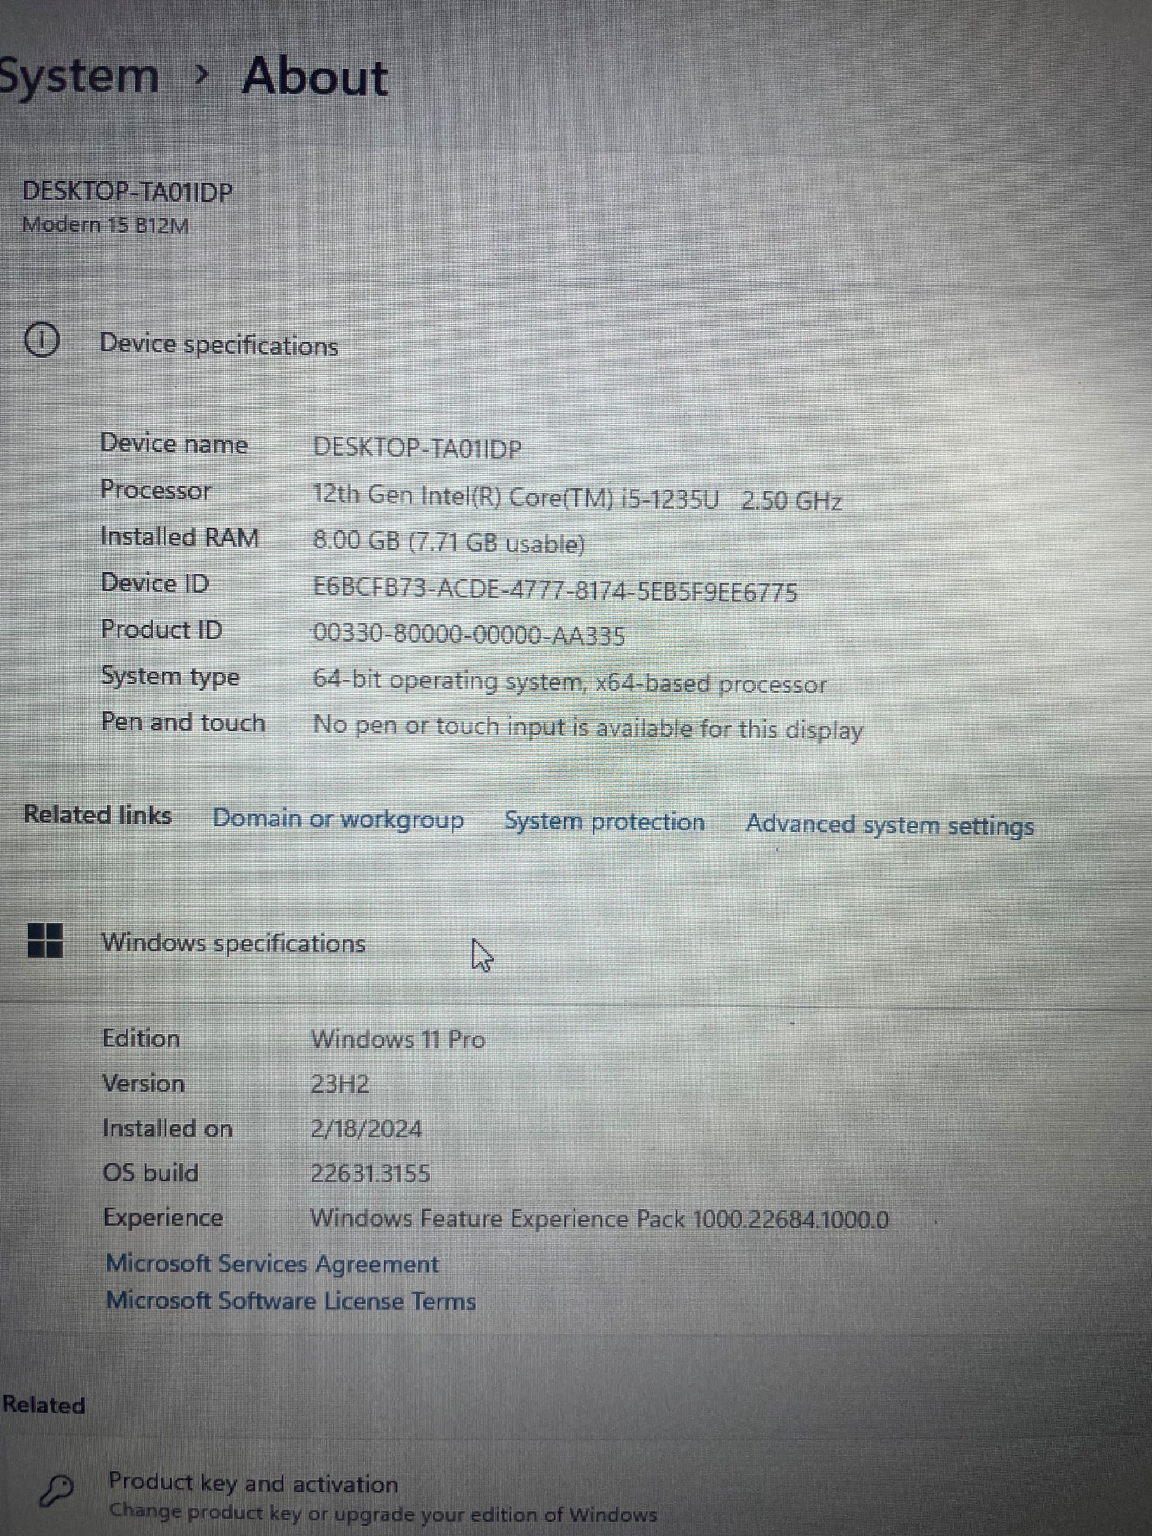Click the key icon for Product key and activation

coord(57,1492)
